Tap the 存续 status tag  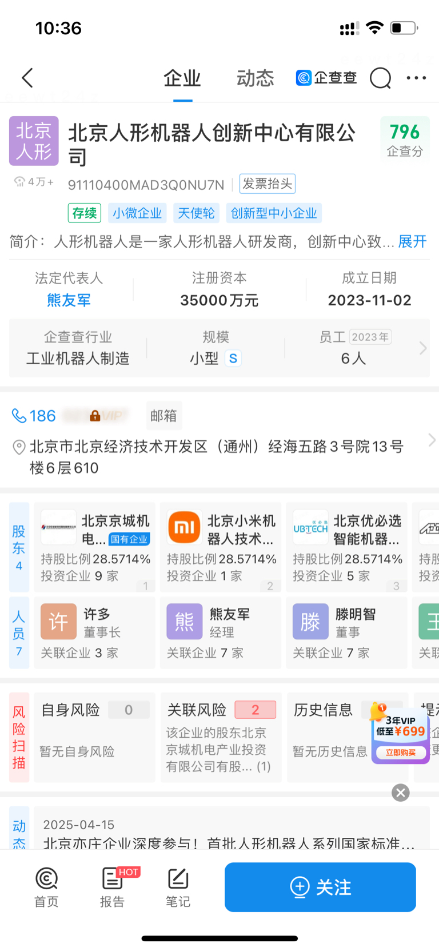[85, 213]
